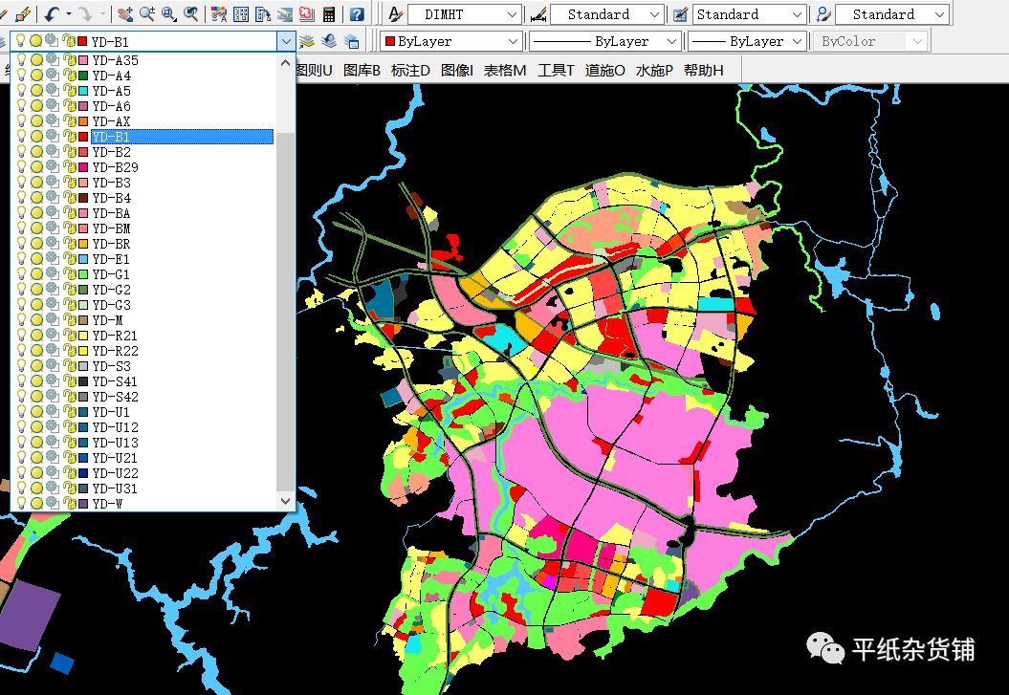The height and width of the screenshot is (695, 1009).
Task: Toggle the padlock on layer YD-U1
Action: coord(69,411)
